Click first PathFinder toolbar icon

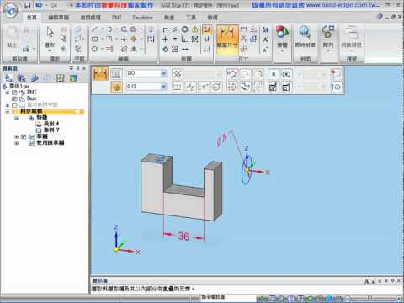coord(8,78)
